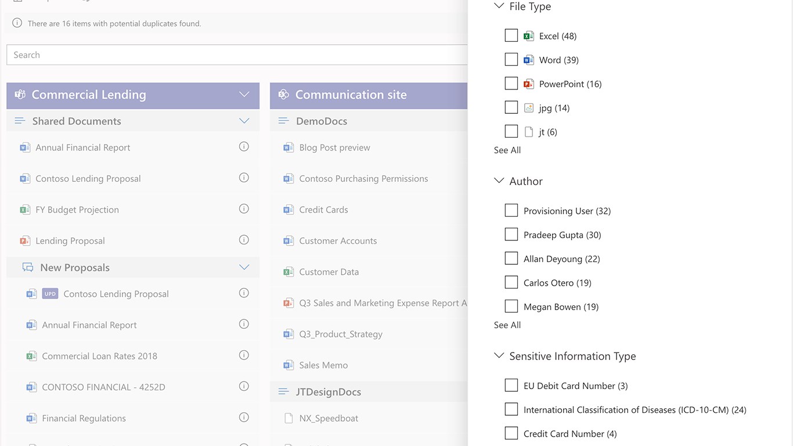Enable the Credit Card Number filter checkbox
The height and width of the screenshot is (446, 793).
tap(511, 433)
